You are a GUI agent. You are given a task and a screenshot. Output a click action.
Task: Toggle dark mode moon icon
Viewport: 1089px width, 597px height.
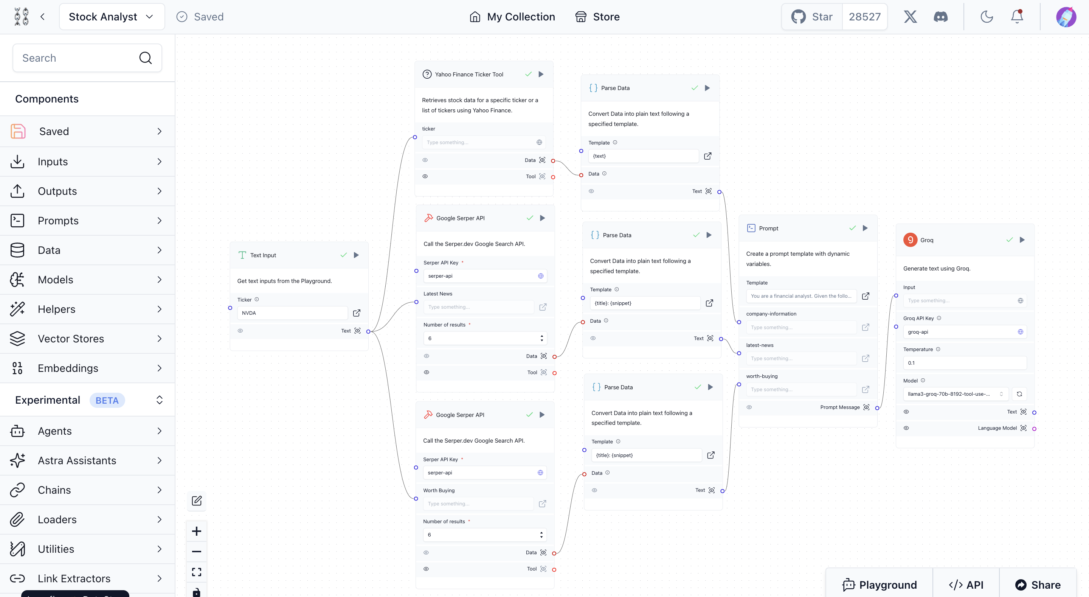987,17
